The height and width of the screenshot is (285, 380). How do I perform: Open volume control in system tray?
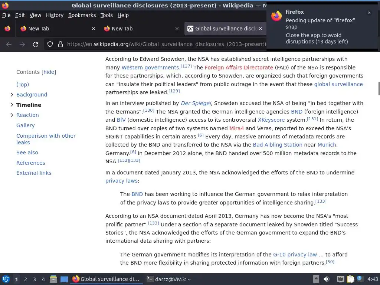[x=327, y=279]
